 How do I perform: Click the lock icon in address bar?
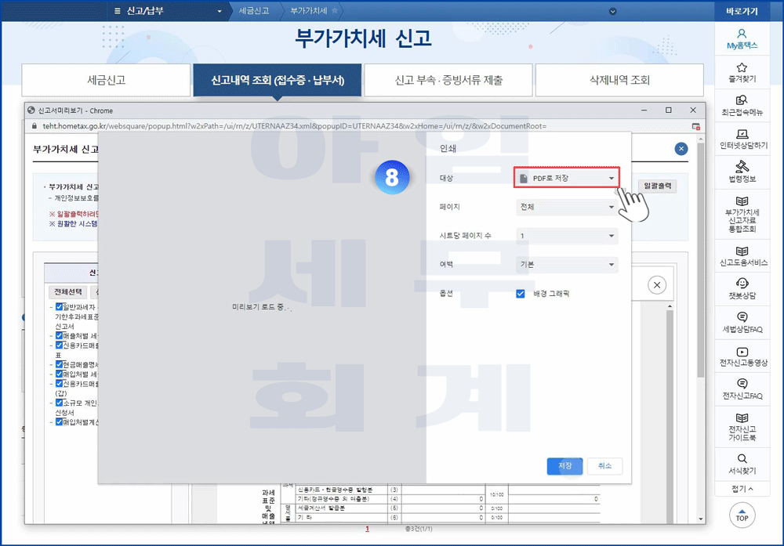(34, 126)
